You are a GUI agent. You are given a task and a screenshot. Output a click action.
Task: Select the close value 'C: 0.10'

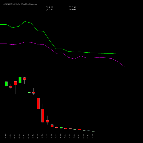point(49,7)
